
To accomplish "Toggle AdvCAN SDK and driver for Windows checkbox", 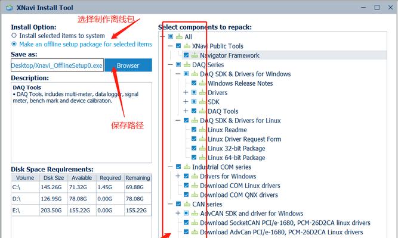I will pyautogui.click(x=186, y=213).
